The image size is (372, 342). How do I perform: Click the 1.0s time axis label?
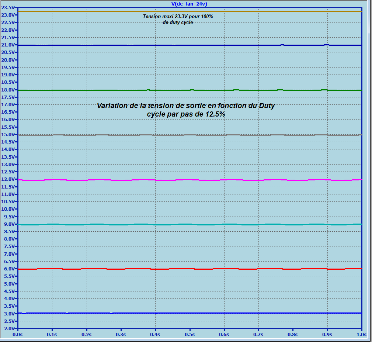(362, 335)
